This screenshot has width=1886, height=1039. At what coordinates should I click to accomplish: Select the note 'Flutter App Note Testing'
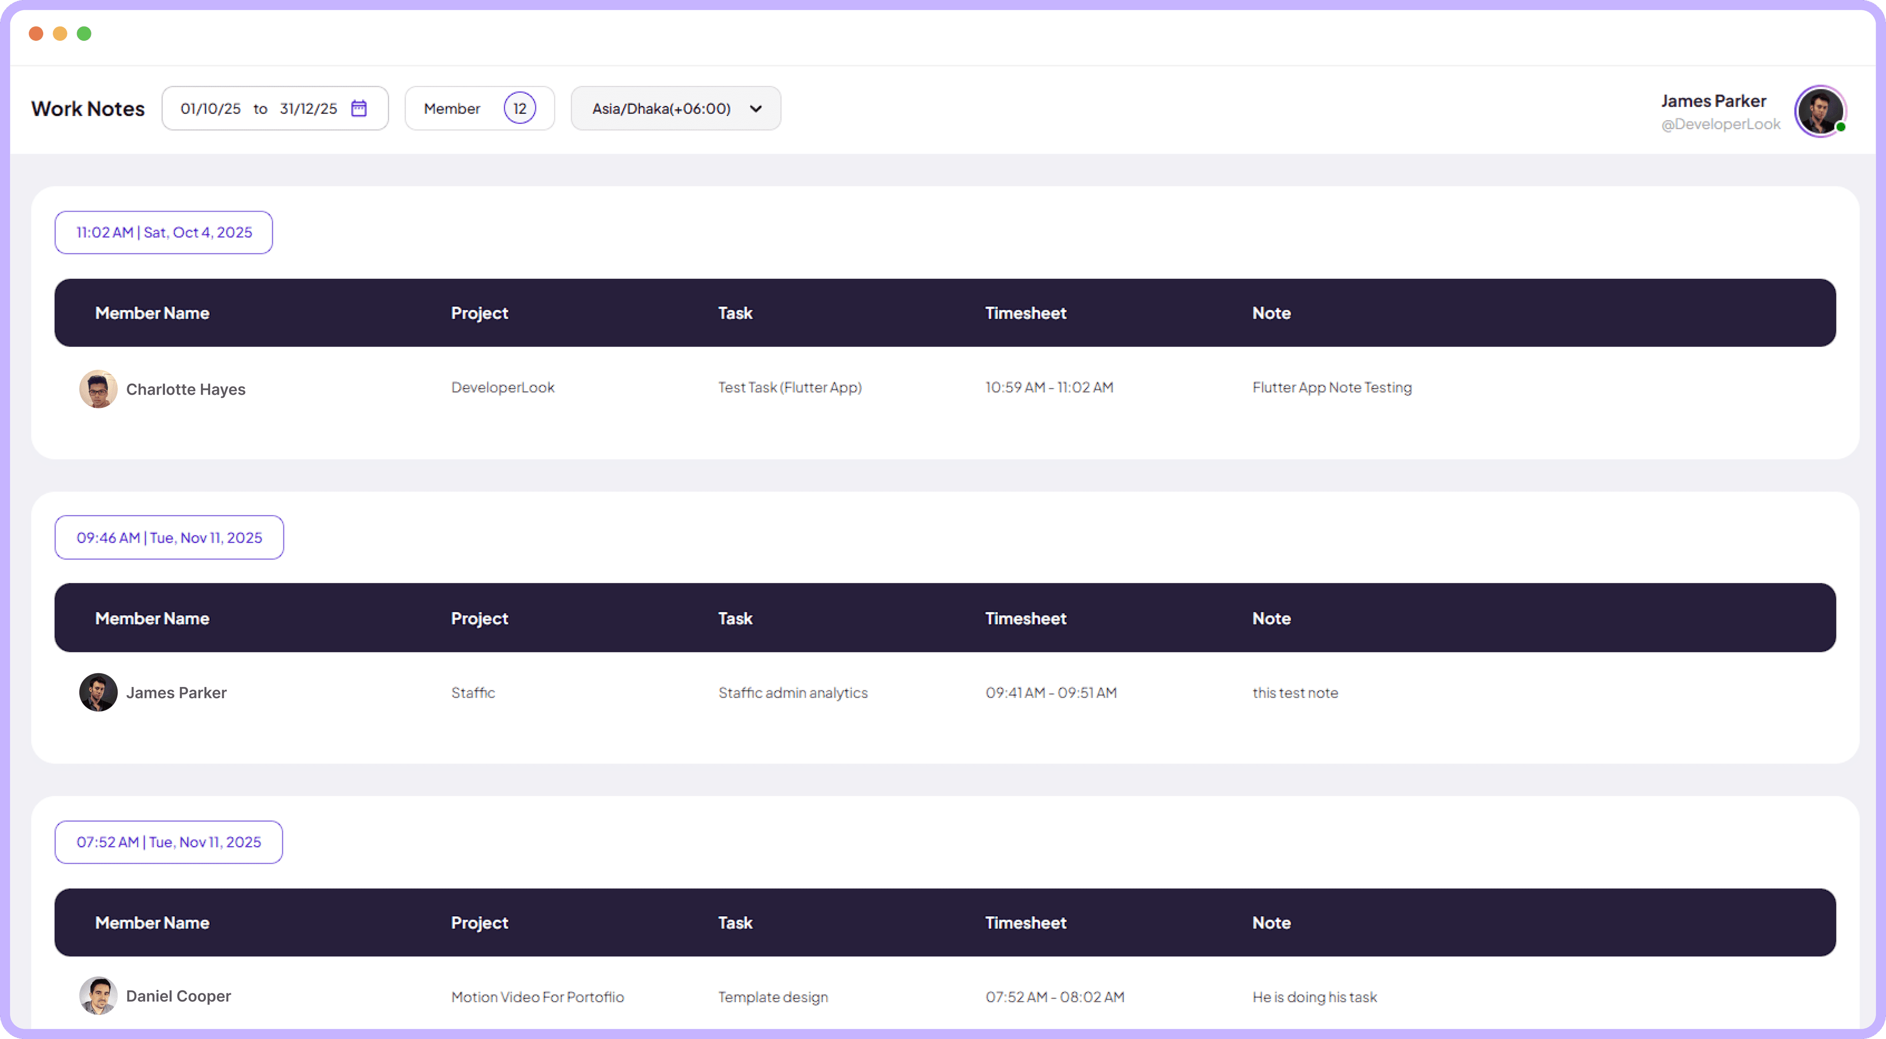[1332, 387]
